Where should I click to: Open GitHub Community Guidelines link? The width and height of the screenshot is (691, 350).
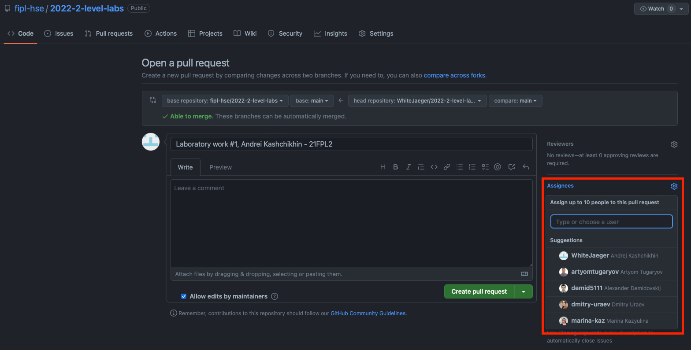368,313
